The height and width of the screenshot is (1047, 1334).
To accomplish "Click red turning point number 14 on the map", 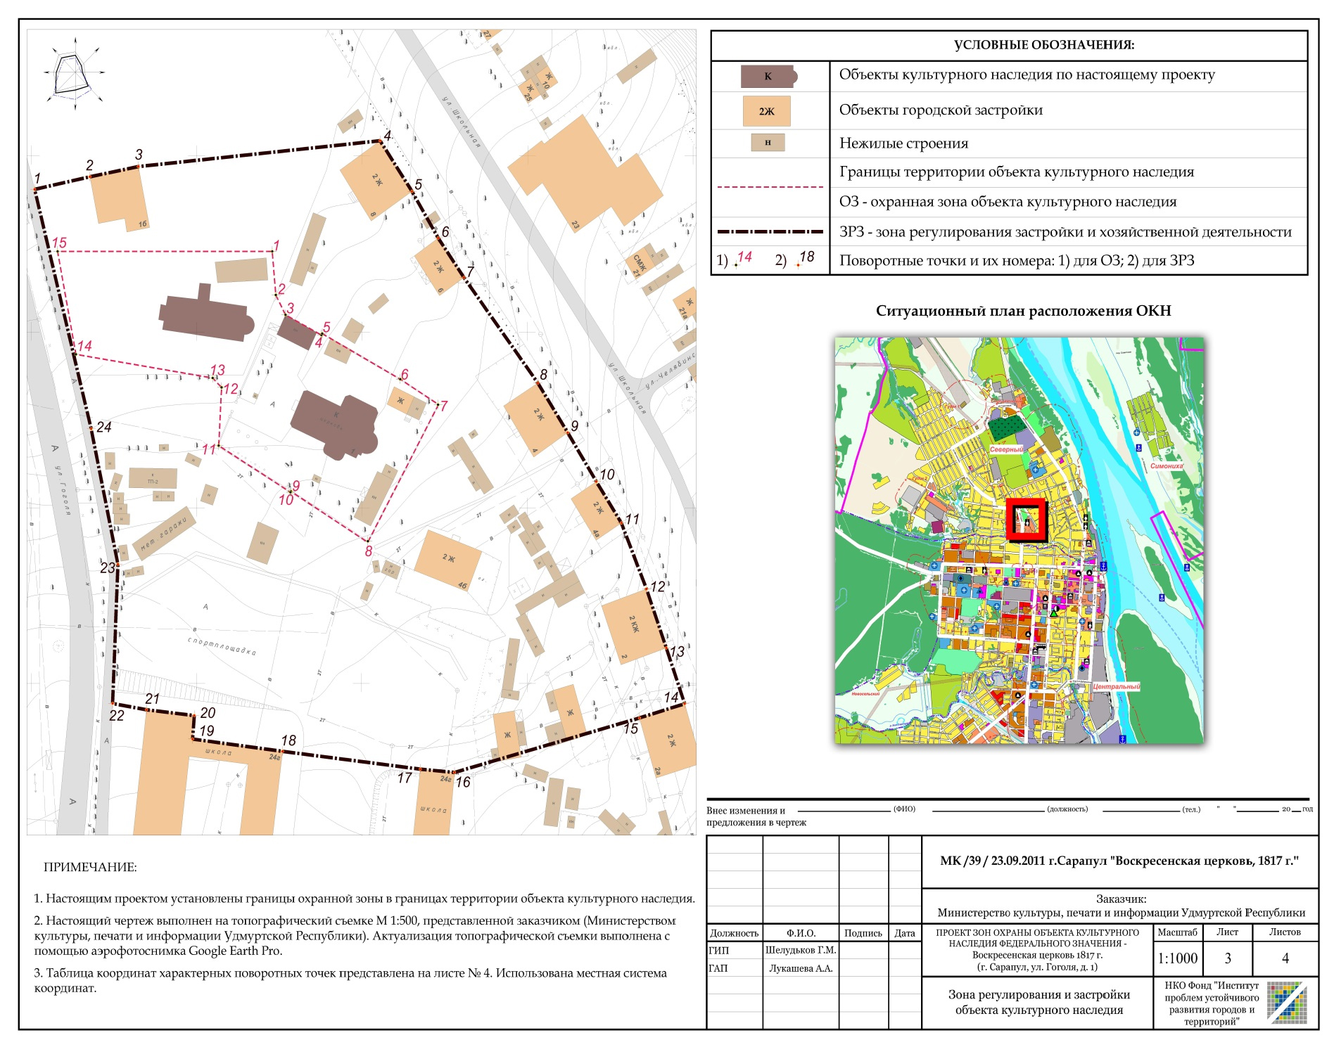I will click(84, 346).
